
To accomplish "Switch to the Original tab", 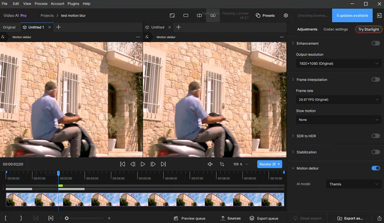I will point(9,27).
